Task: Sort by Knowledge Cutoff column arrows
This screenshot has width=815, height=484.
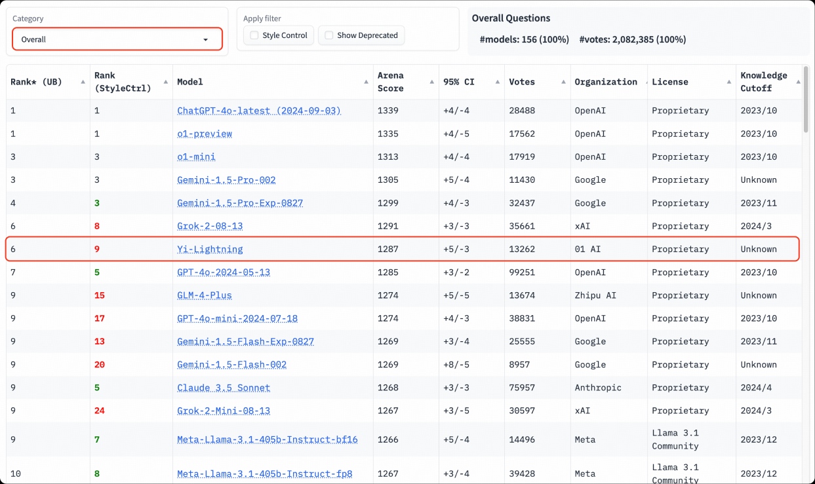Action: click(x=798, y=82)
